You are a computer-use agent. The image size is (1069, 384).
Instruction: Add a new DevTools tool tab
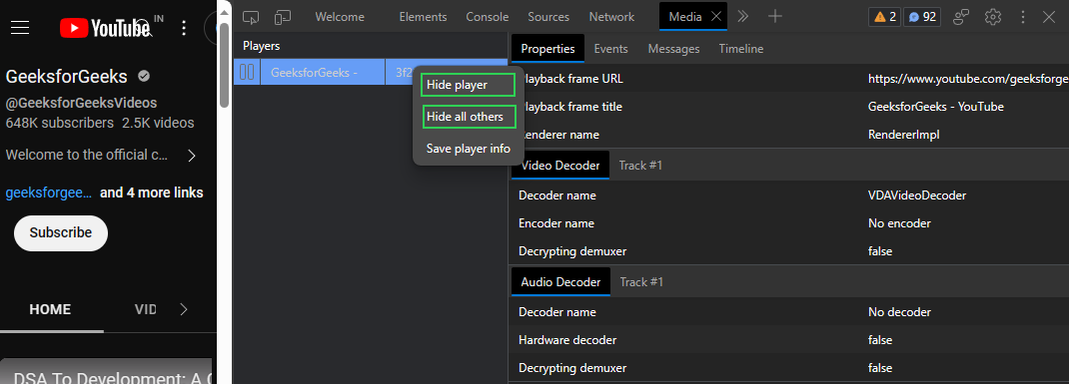(775, 16)
